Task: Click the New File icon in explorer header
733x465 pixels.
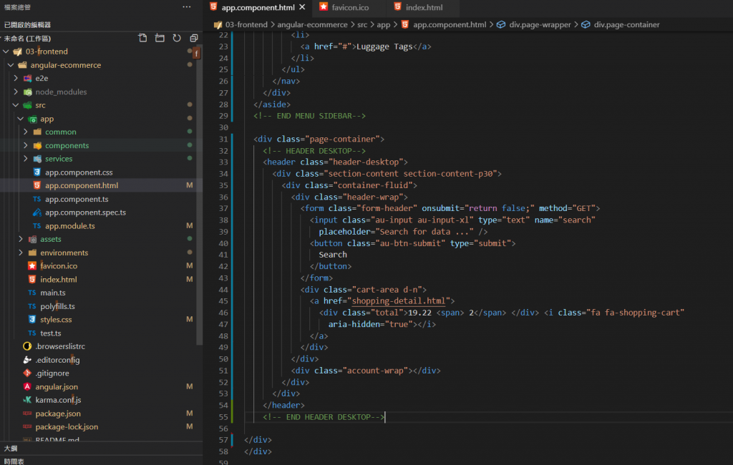Action: pos(142,38)
